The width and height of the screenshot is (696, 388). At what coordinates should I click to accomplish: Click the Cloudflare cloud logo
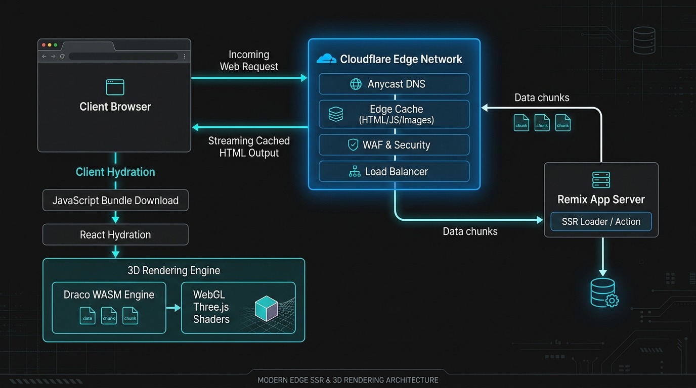click(326, 59)
